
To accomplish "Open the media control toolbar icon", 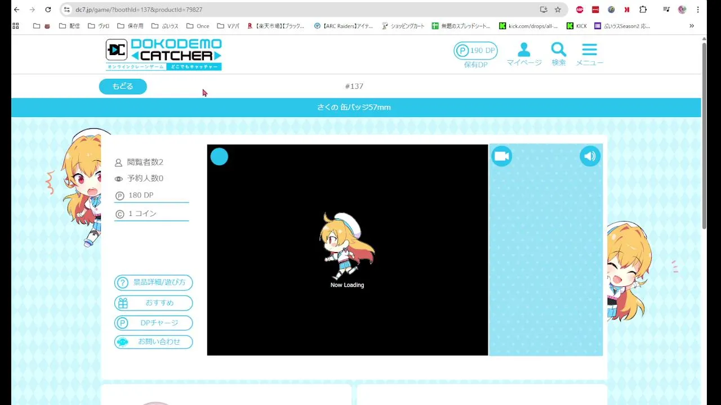I will point(666,10).
